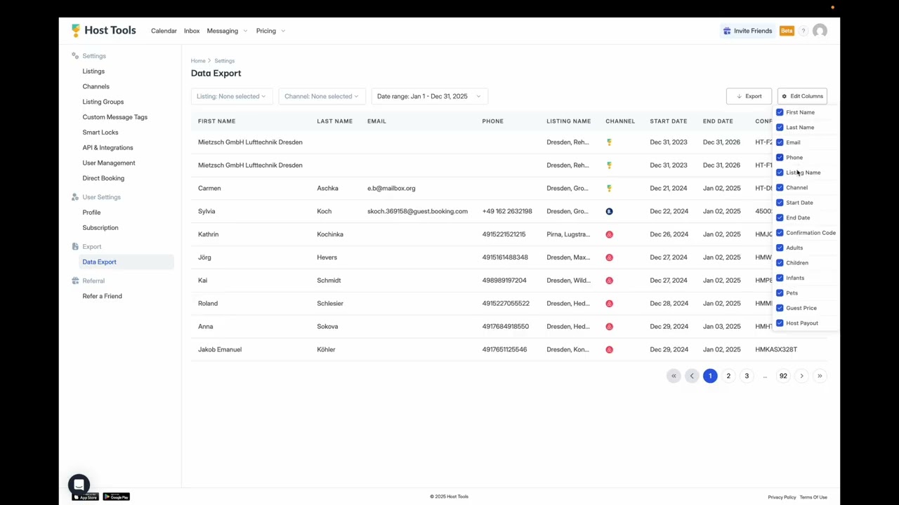Click the Host Tools logo icon
The width and height of the screenshot is (899, 505).
76,30
